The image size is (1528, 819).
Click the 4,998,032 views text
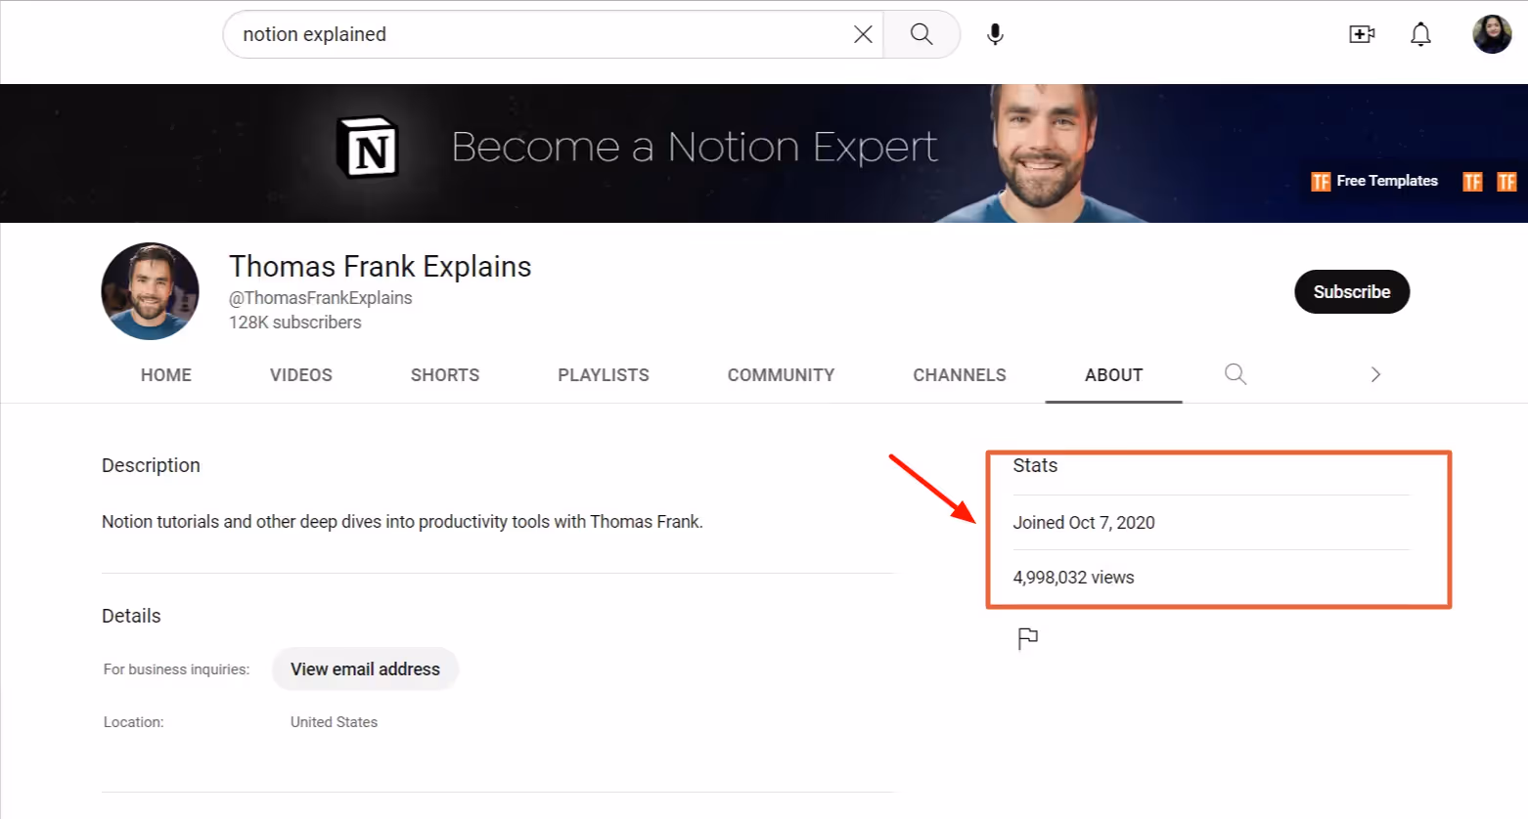click(x=1073, y=578)
